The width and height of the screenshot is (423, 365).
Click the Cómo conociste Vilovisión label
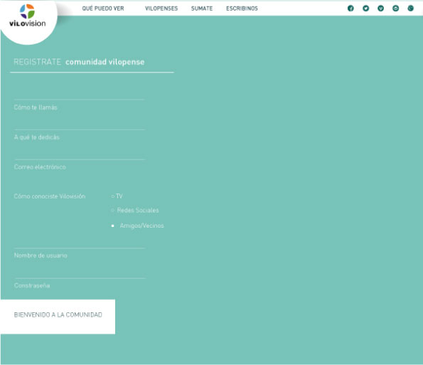(50, 196)
